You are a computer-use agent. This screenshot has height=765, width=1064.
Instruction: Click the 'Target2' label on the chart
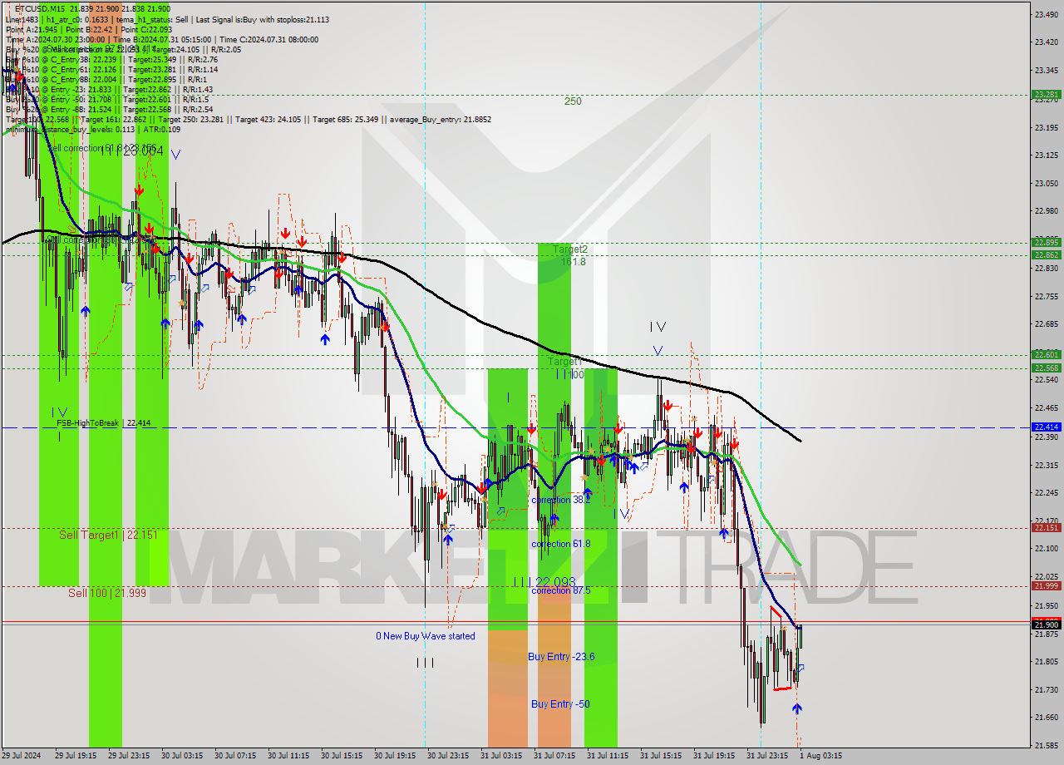point(570,249)
